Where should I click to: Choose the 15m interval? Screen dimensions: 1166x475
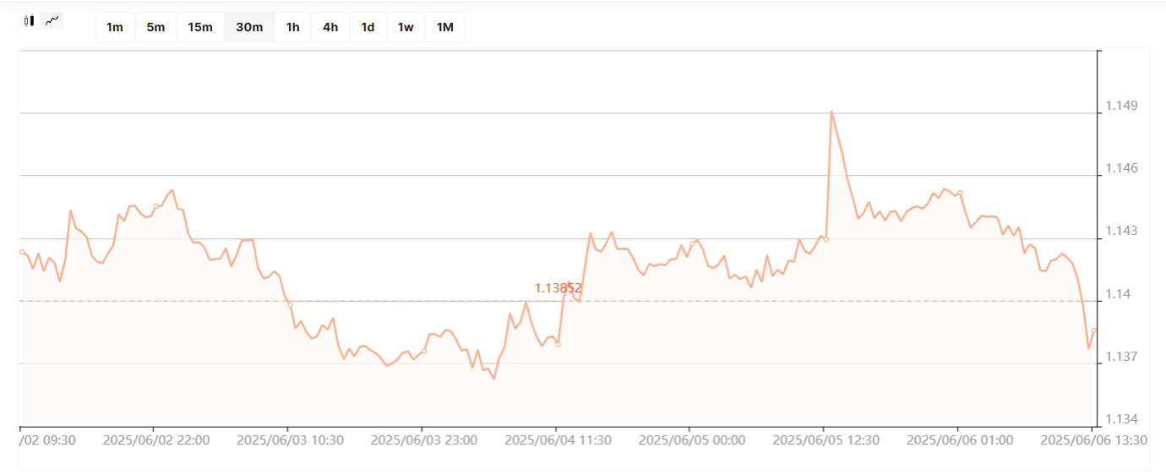tap(200, 27)
